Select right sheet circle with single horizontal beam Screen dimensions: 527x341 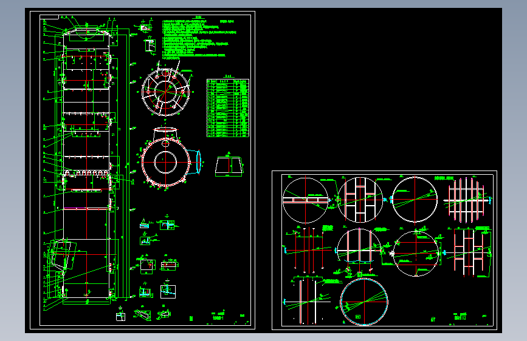pos(306,200)
